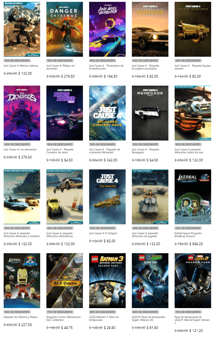Open the Neon Racer Pack cover
221x337 pixels.
(64, 113)
